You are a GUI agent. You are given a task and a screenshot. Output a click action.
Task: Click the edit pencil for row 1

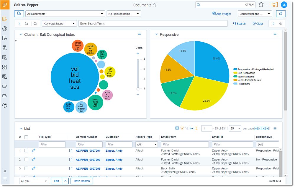34,150
